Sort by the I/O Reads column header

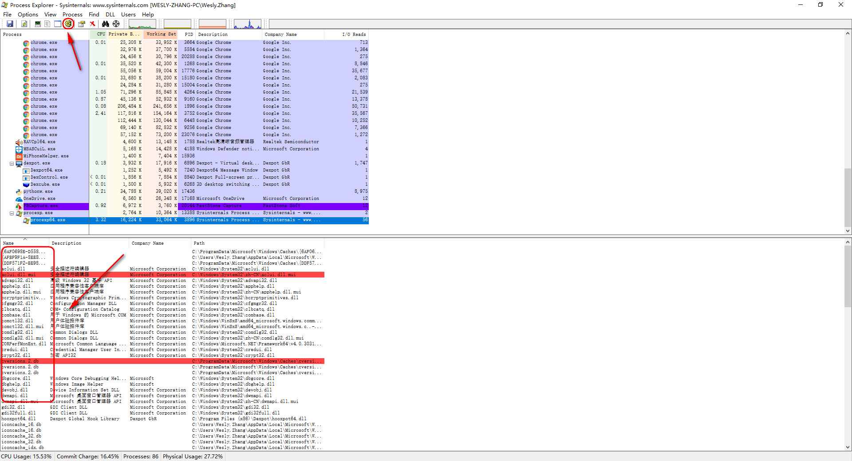point(347,34)
